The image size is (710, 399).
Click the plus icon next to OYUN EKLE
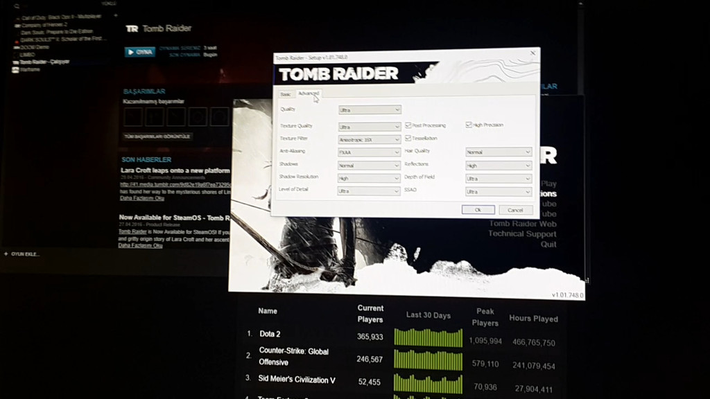tap(6, 254)
